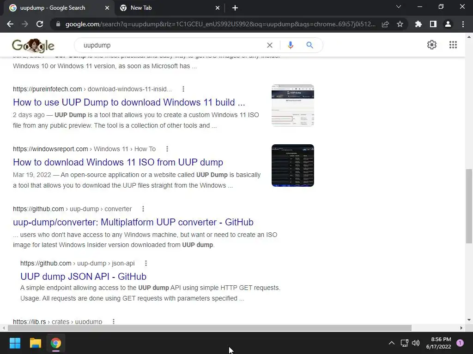The height and width of the screenshot is (354, 473).
Task: Click the windowsreport result thumbnail
Action: tap(292, 165)
